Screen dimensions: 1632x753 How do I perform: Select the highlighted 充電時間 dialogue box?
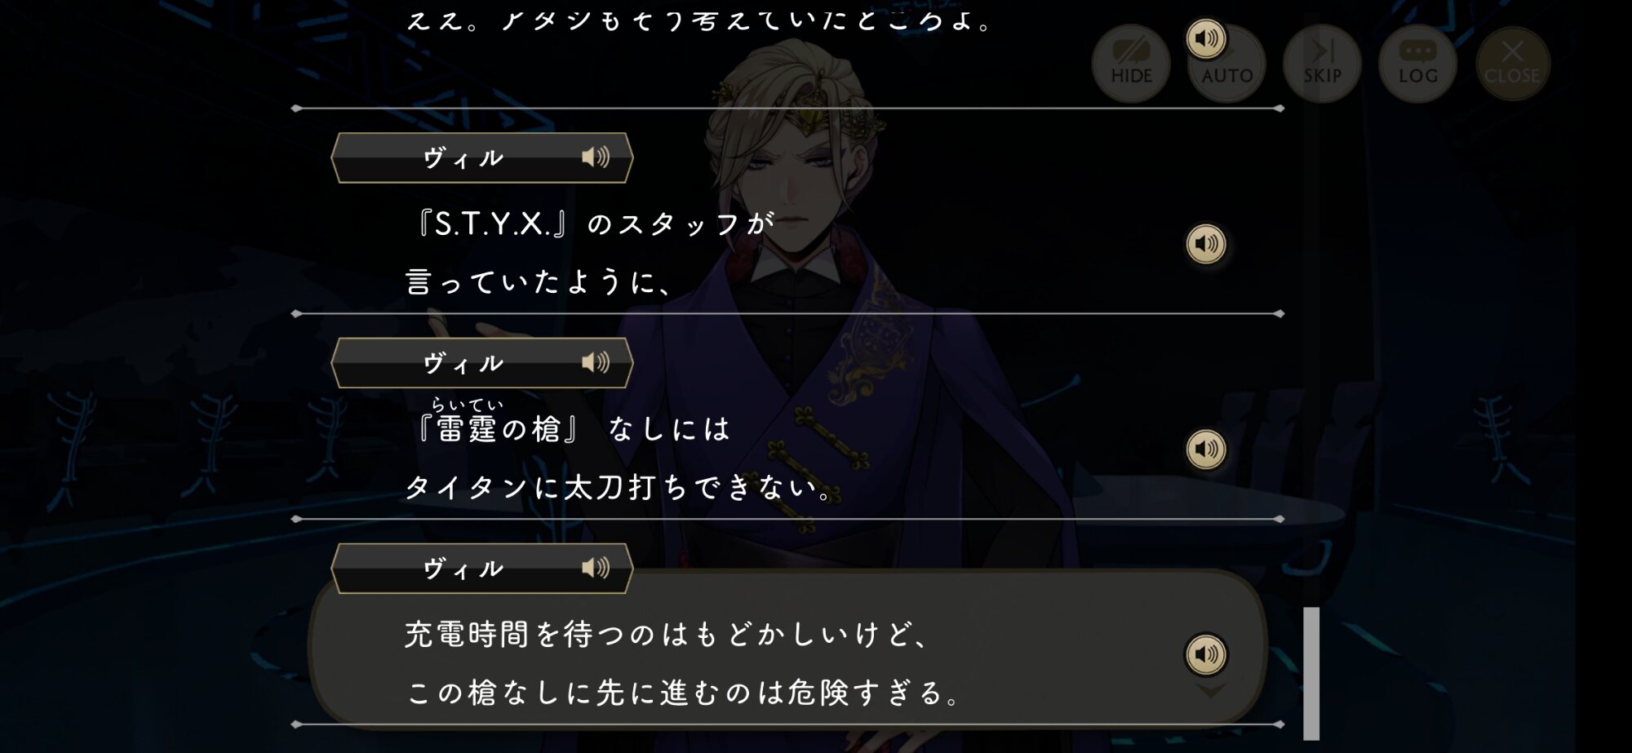787,649
